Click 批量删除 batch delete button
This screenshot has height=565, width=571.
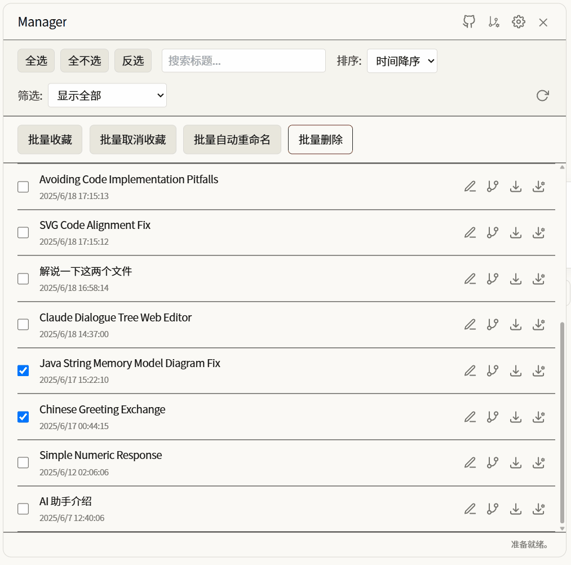[321, 139]
